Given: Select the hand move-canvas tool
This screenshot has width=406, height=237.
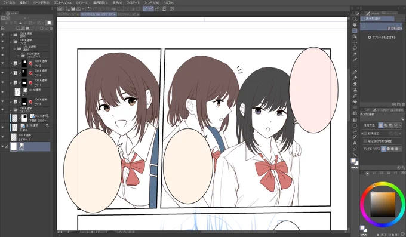Looking at the screenshot, I should (x=355, y=25).
